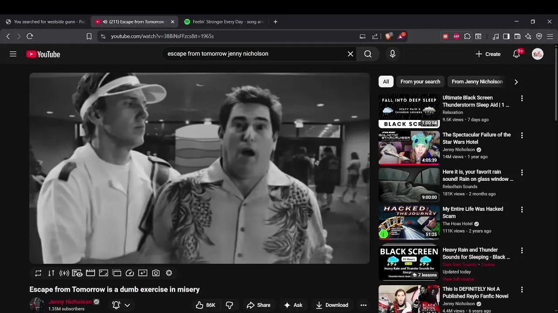Click the pop-up player dotted-window icon
Image resolution: width=558 pixels, height=313 pixels.
click(116, 273)
